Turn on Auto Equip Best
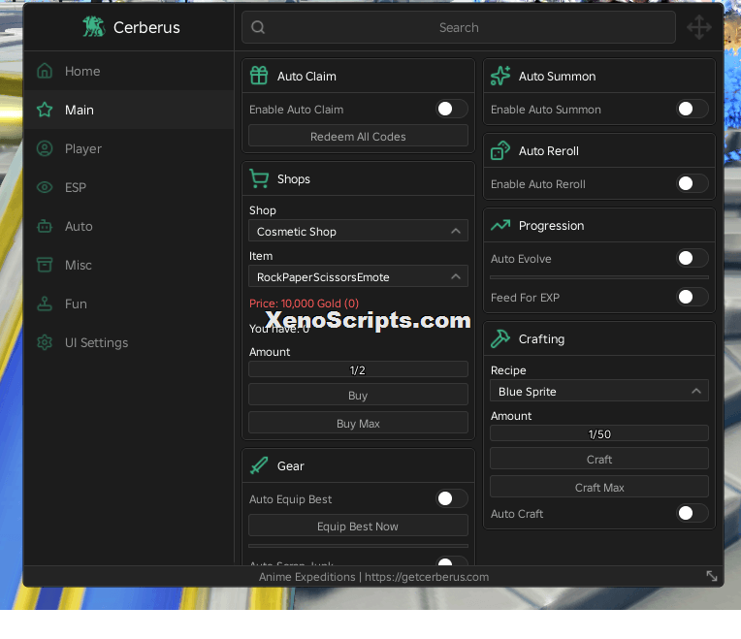741x639 pixels. coord(452,498)
